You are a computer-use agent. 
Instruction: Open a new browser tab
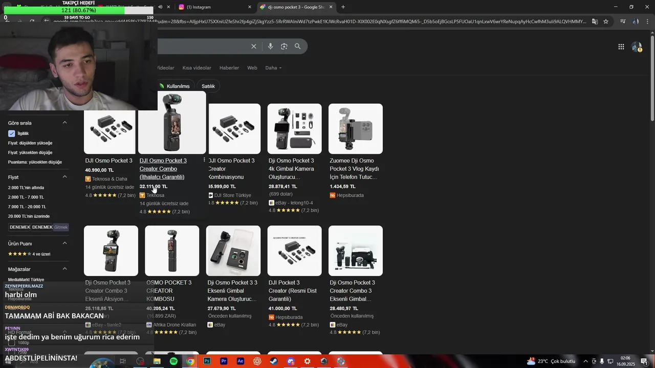click(343, 7)
